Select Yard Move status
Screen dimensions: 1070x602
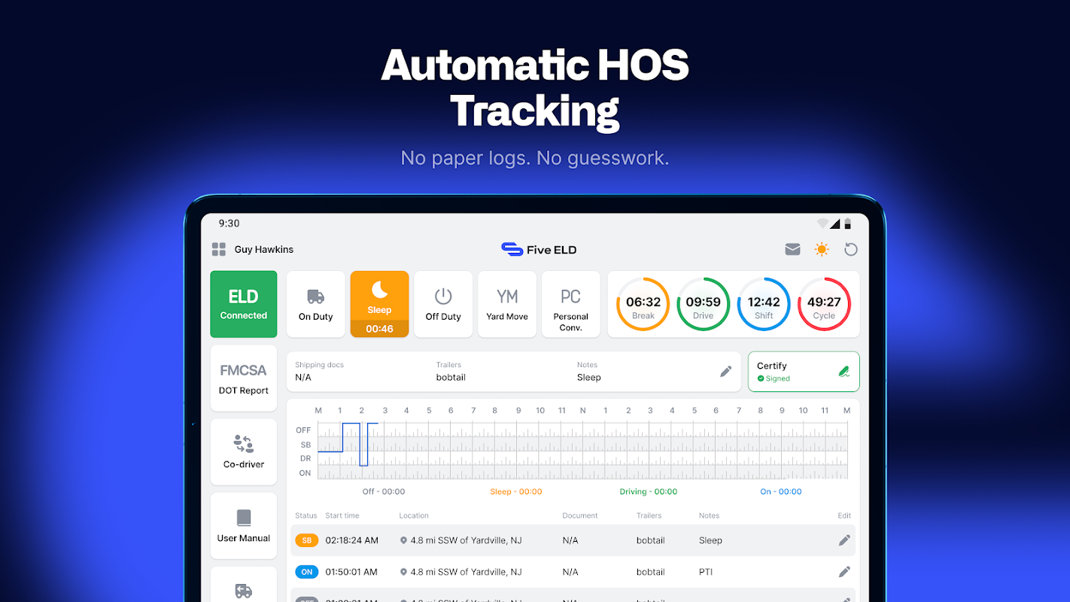(507, 304)
